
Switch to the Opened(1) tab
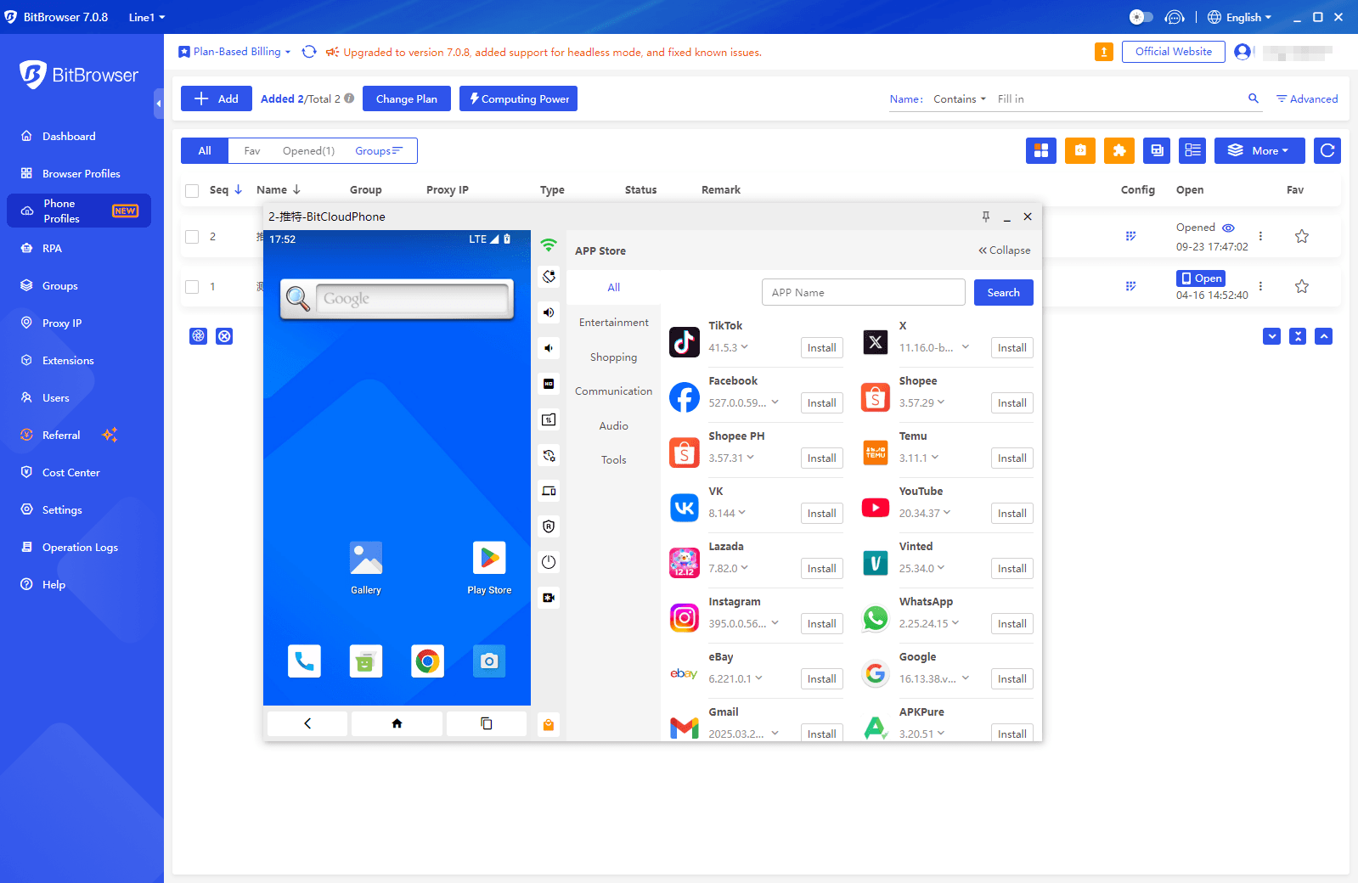point(308,150)
